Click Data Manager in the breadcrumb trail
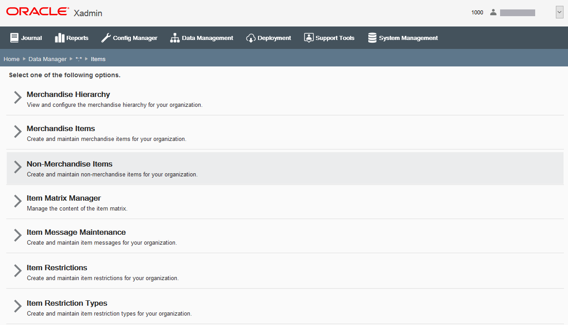Image resolution: width=568 pixels, height=325 pixels. pos(47,59)
